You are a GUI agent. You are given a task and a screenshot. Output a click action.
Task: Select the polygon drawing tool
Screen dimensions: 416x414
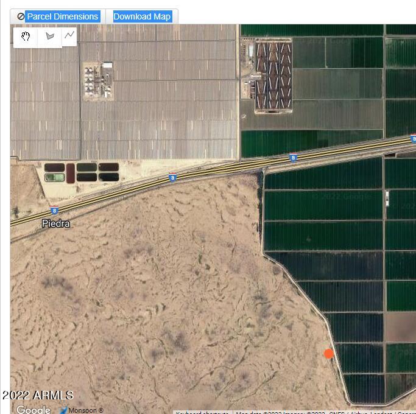point(49,37)
